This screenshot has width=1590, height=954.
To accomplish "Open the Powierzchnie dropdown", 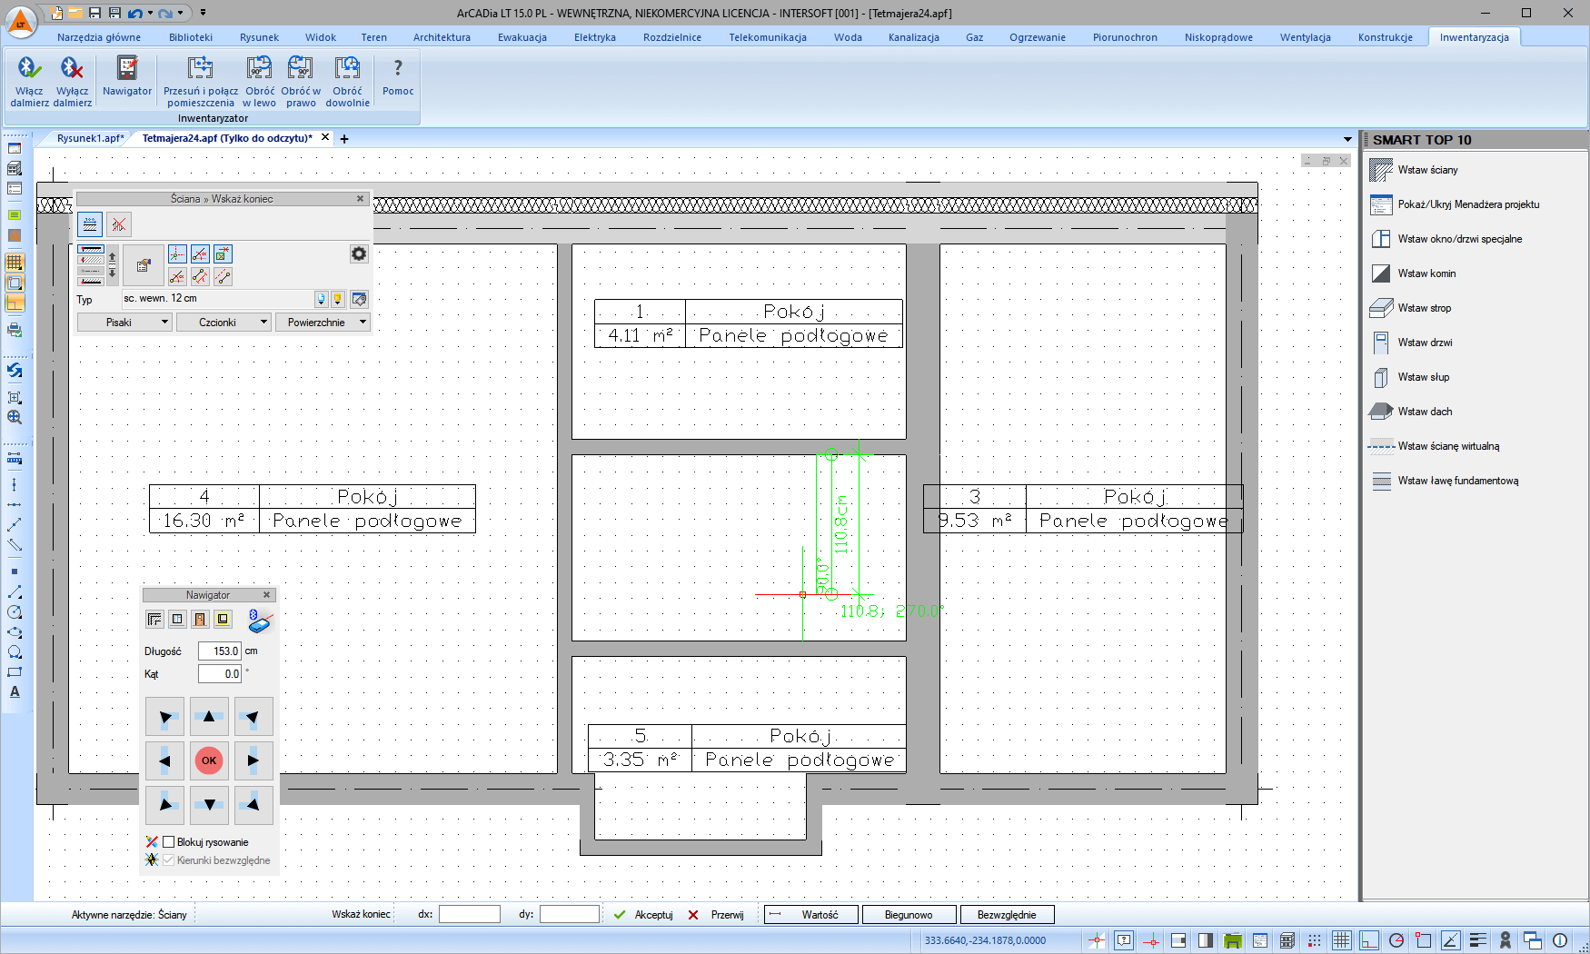I will [323, 323].
